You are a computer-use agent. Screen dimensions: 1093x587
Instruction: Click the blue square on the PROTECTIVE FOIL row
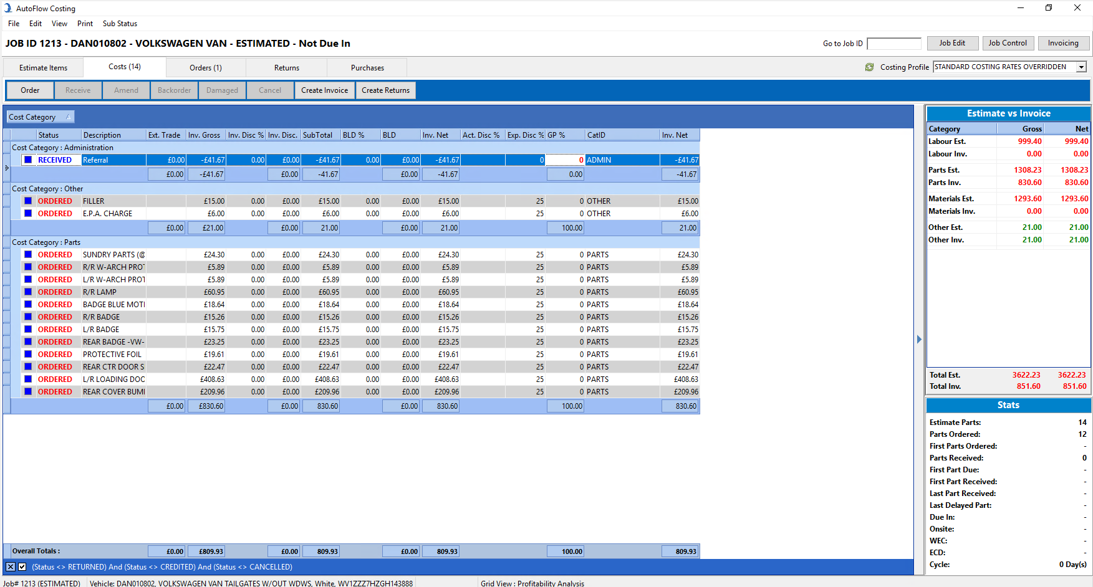click(28, 355)
